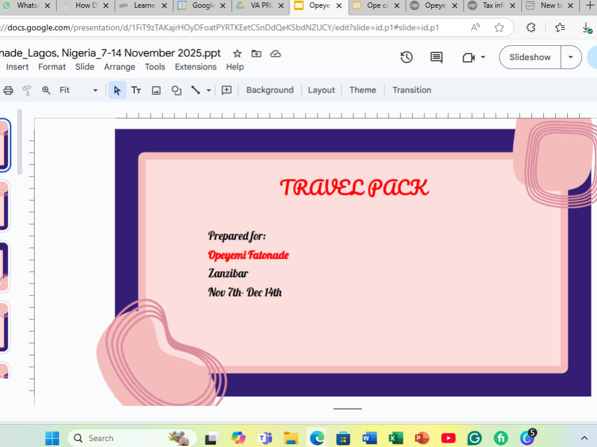
Task: Click the presentation title text
Action: click(x=110, y=53)
